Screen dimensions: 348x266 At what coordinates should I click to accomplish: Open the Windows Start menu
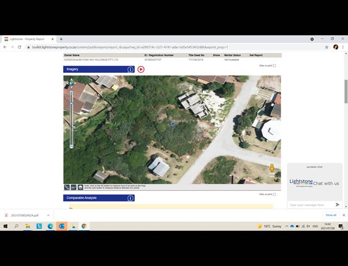[5, 226]
